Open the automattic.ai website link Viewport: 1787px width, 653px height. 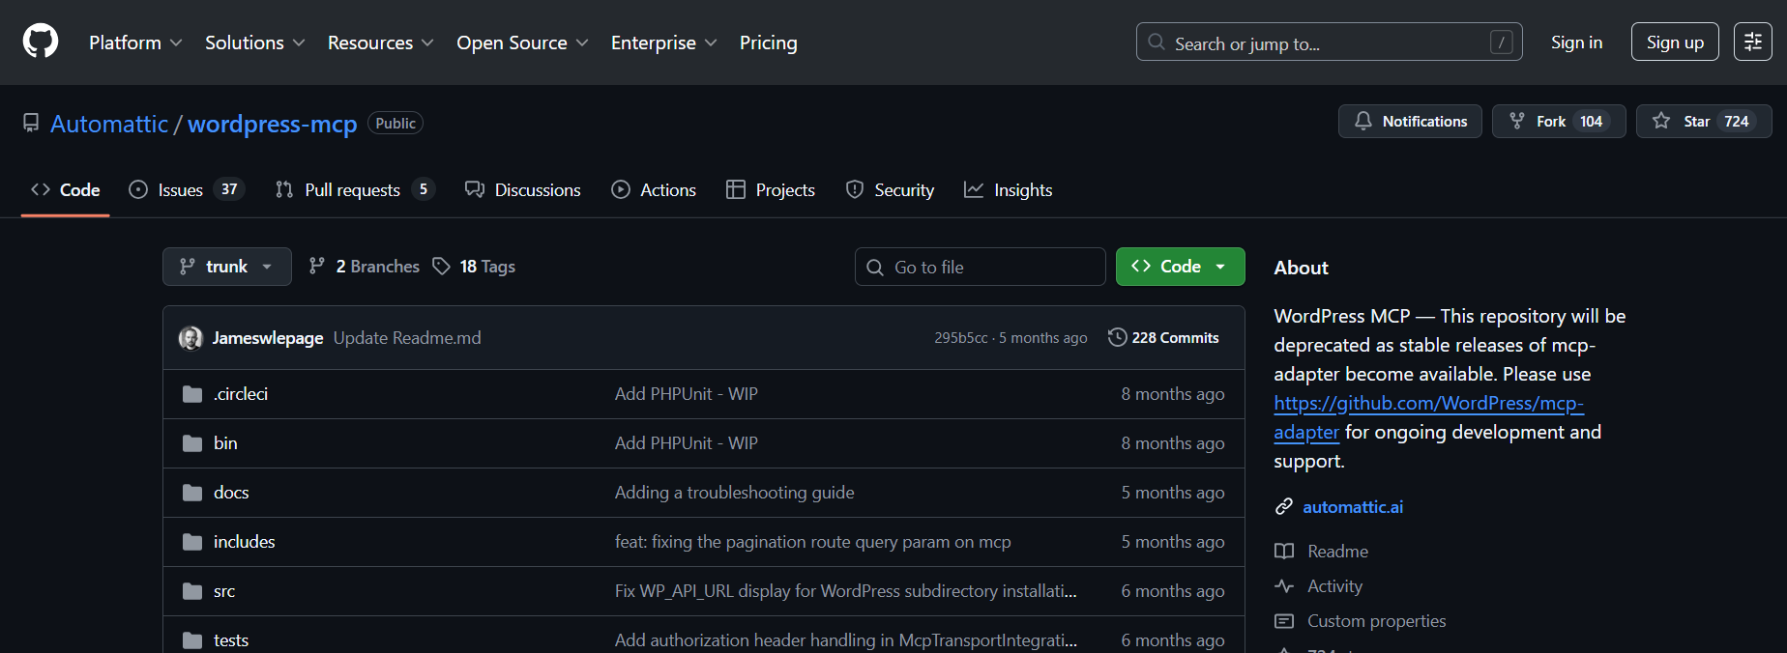click(1353, 506)
